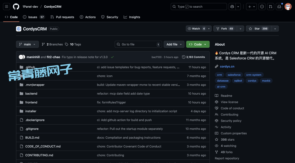Expand the Add file dropdown

174,44
